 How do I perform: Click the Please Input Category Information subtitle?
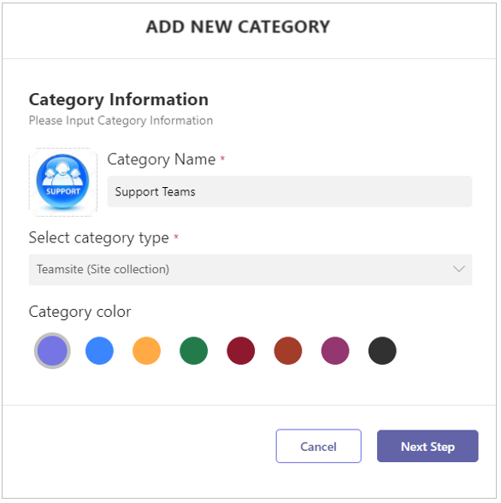pyautogui.click(x=121, y=121)
